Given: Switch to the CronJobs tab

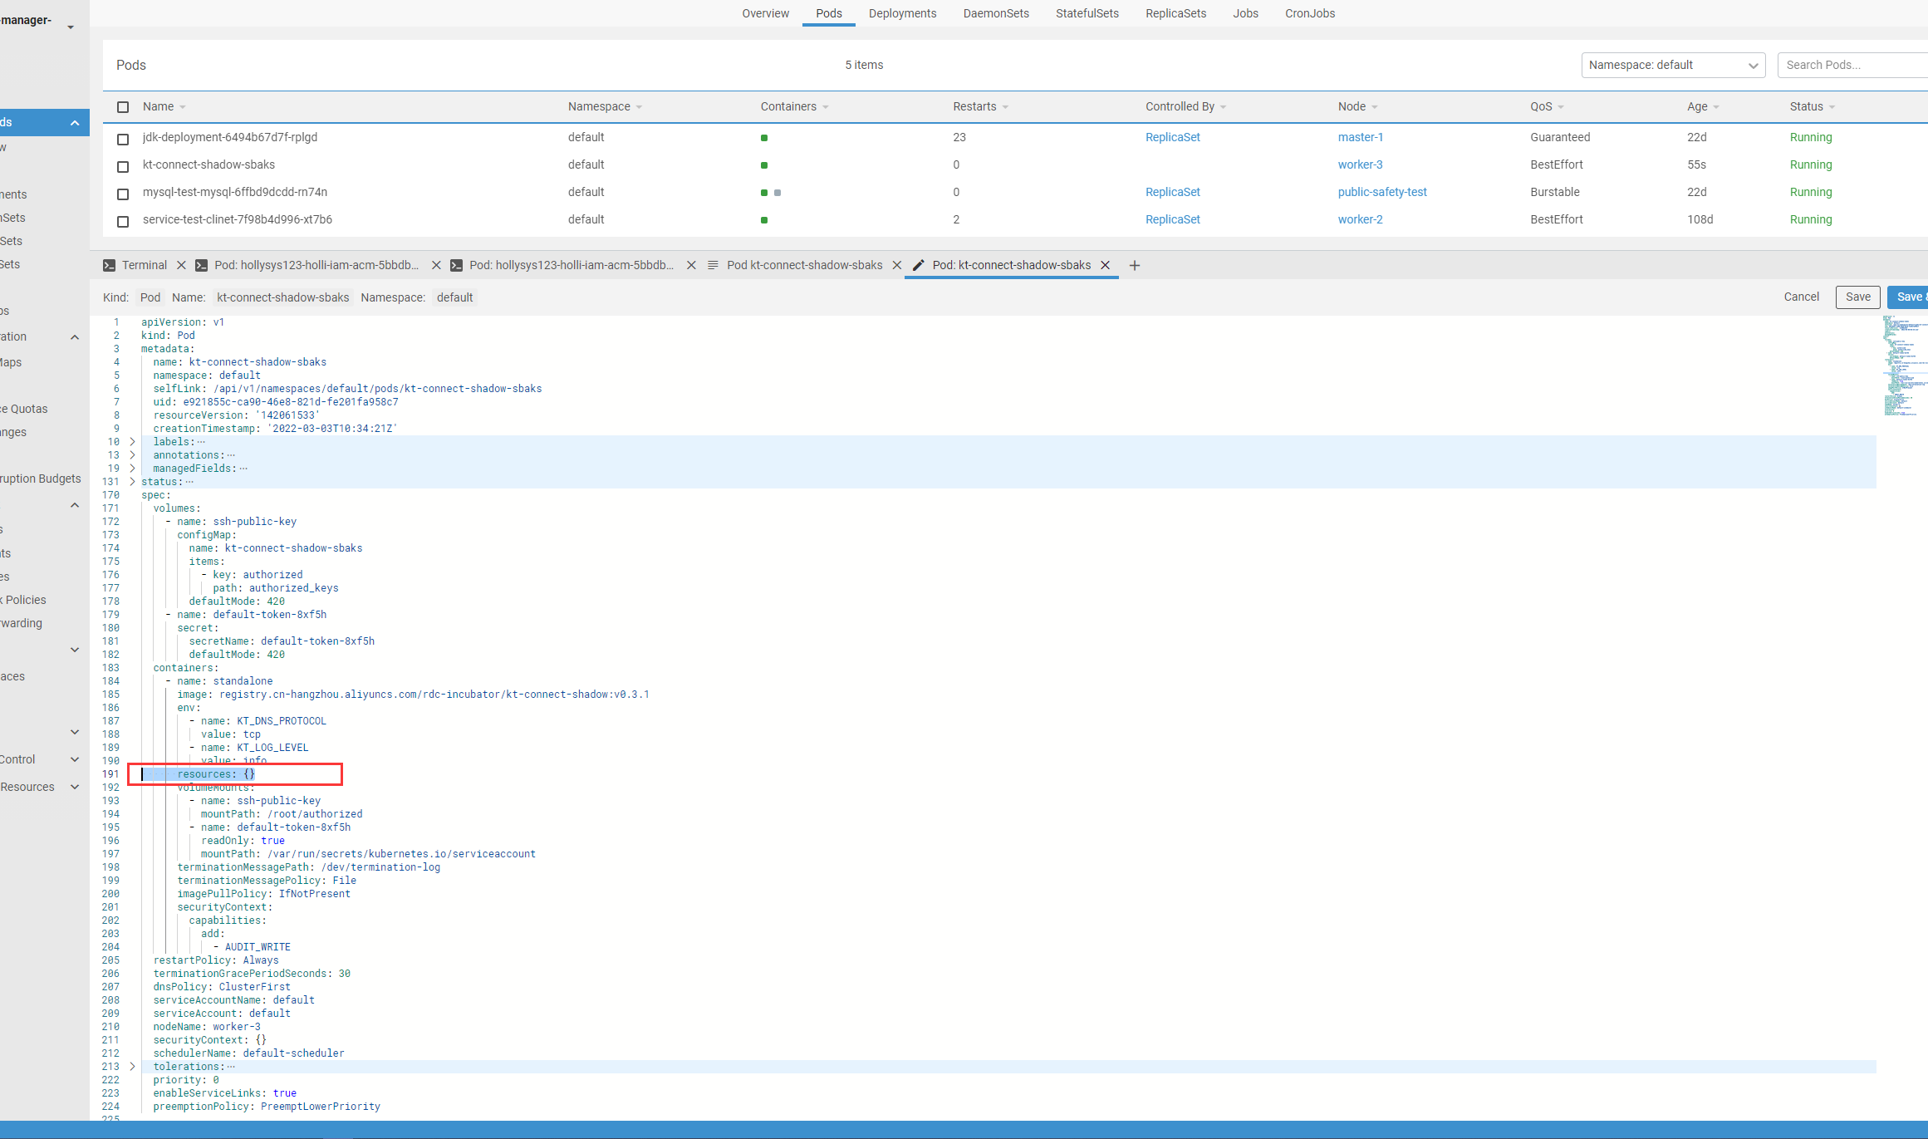Looking at the screenshot, I should 1309,13.
